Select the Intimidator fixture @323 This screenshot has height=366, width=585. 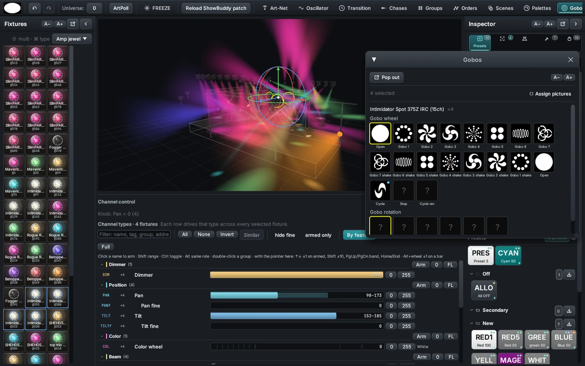pyautogui.click(x=14, y=320)
